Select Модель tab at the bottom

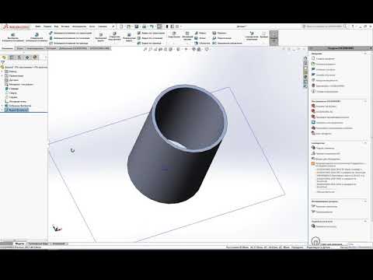click(19, 243)
